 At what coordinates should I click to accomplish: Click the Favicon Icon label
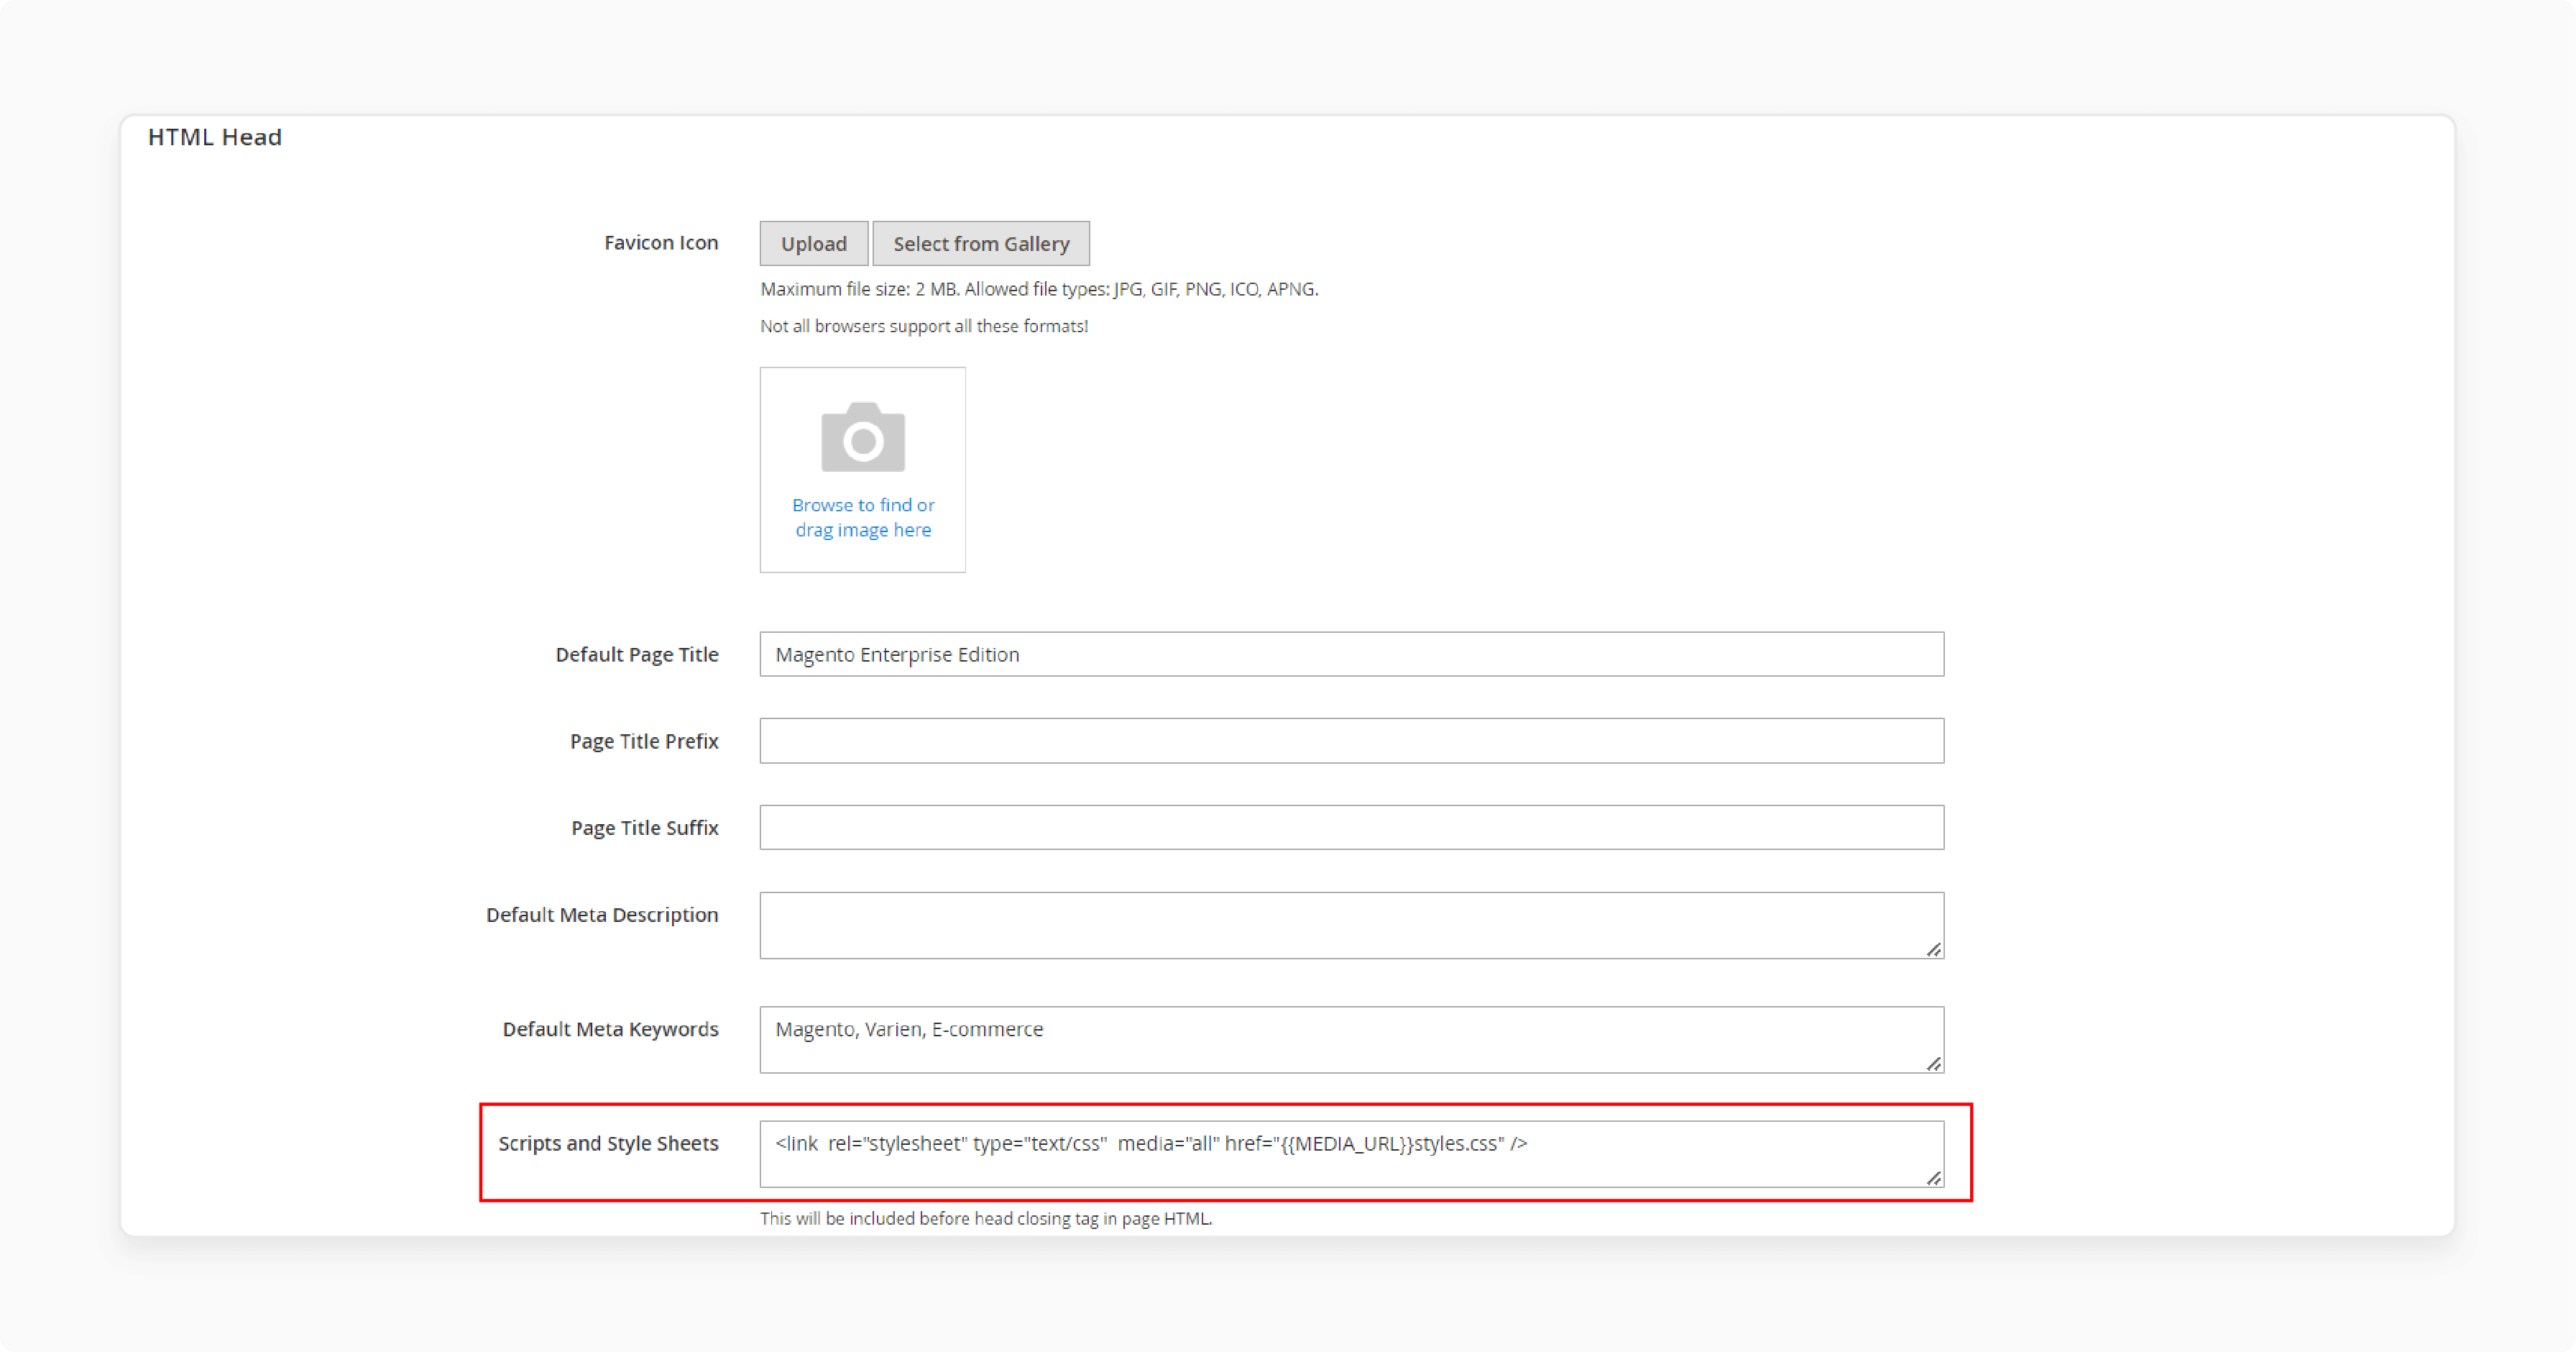point(661,243)
